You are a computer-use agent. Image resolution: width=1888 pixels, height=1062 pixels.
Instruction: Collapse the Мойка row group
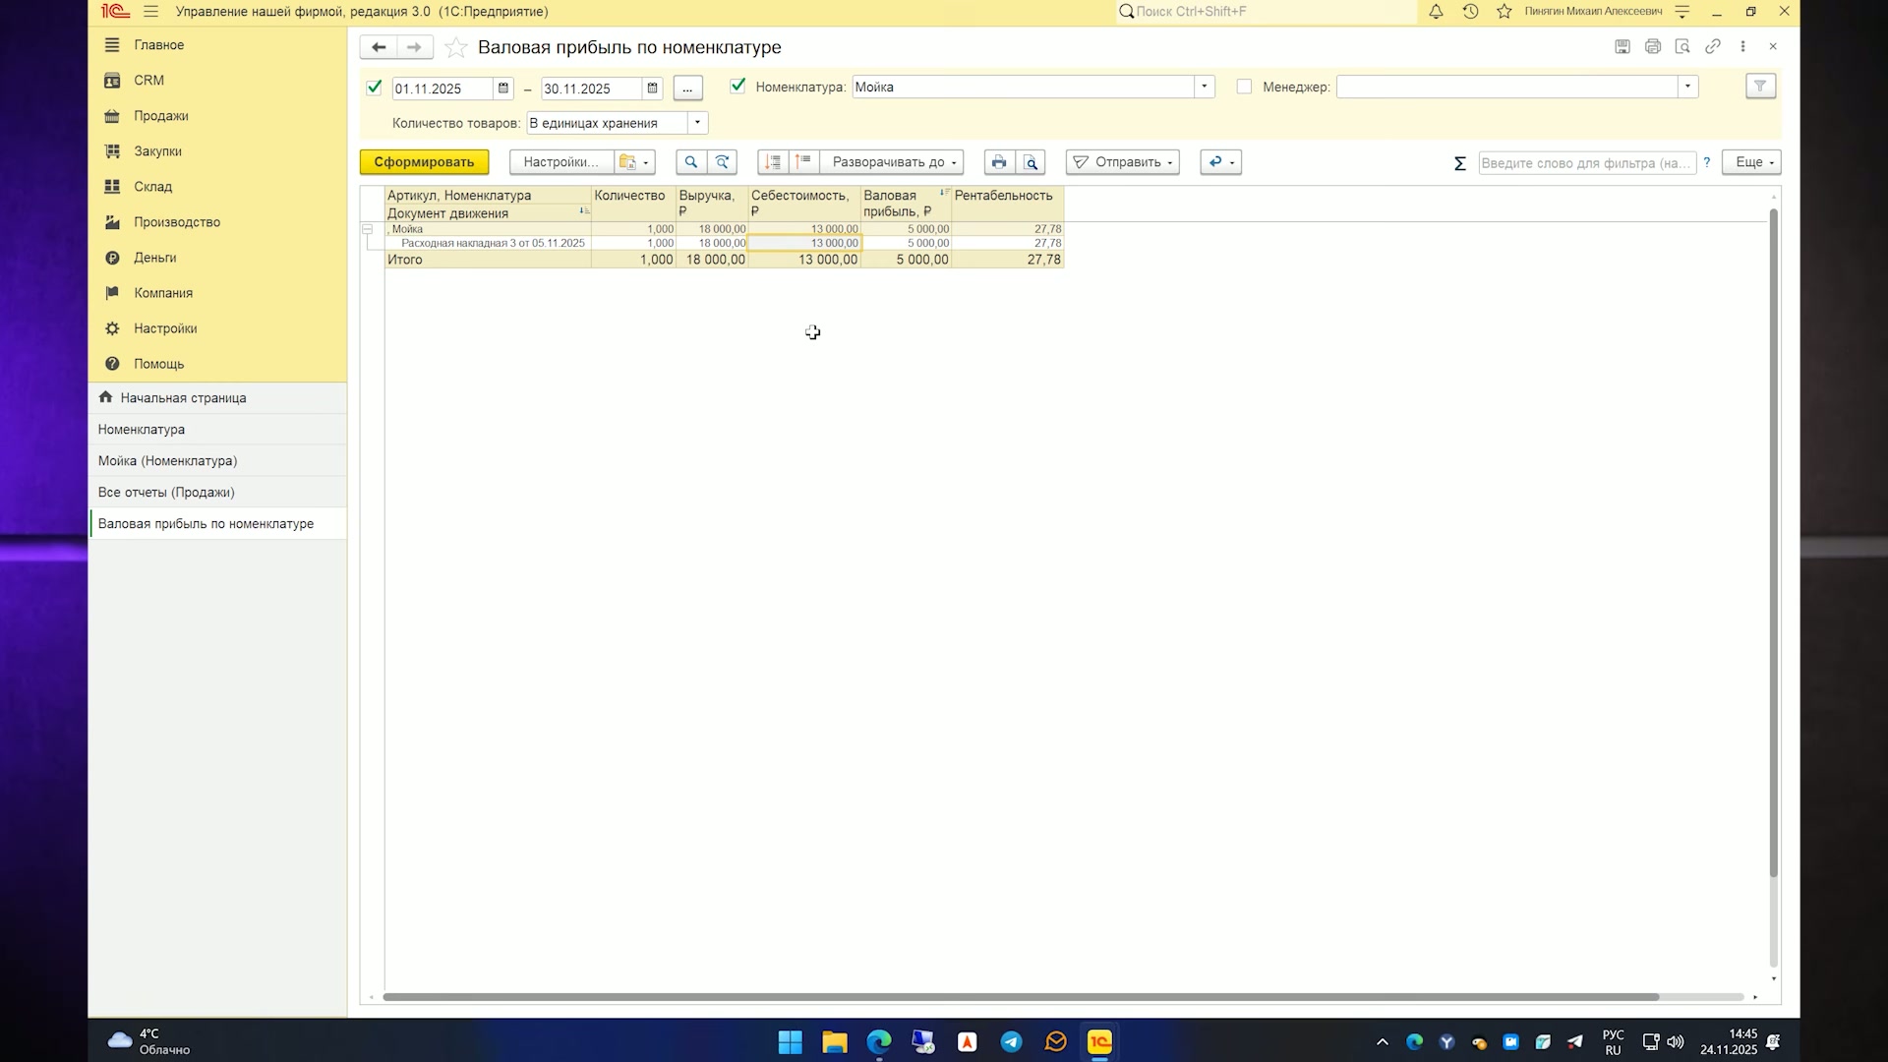368,229
